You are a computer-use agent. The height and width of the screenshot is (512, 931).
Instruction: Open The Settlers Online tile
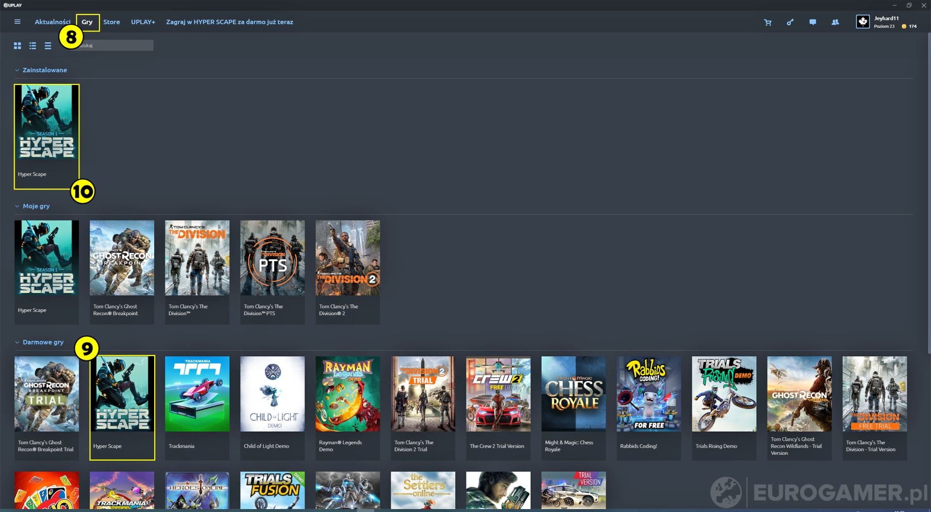click(423, 490)
